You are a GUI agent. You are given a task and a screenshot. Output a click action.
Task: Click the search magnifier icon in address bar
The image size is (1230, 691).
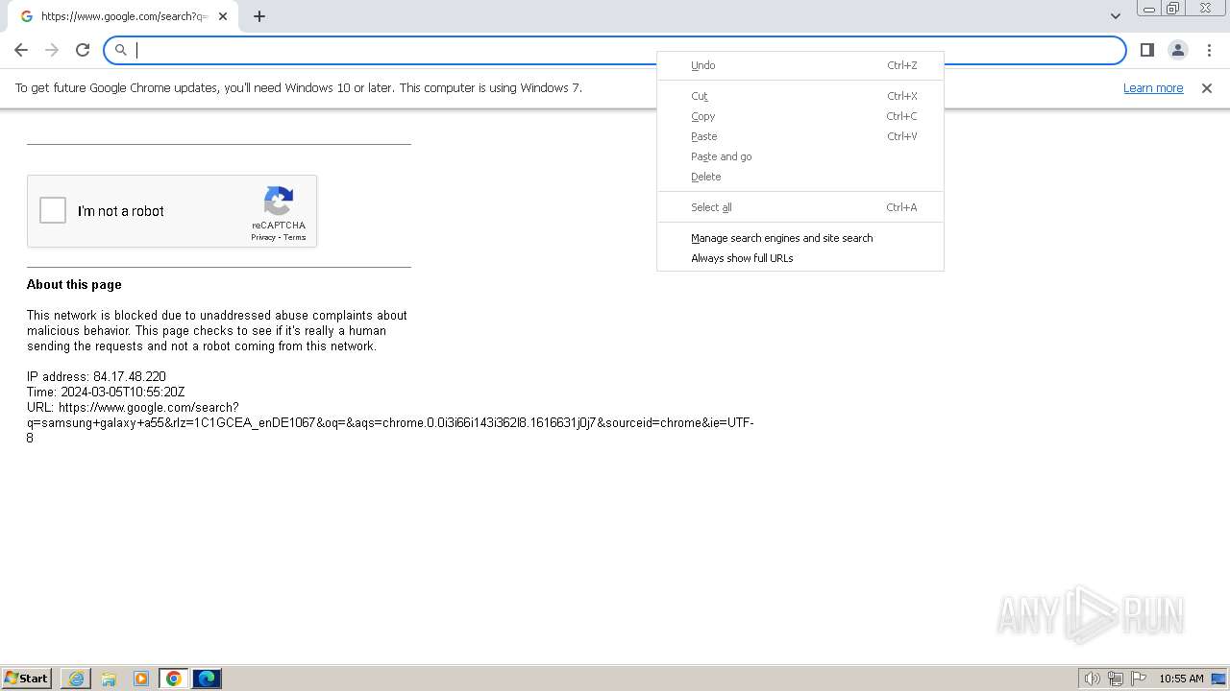point(121,50)
